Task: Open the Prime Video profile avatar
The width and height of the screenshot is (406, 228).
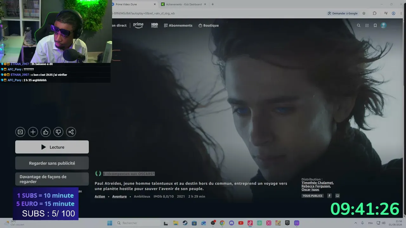Action: (383, 25)
